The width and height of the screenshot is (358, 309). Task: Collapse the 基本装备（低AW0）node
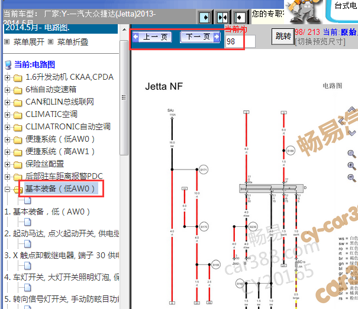[7, 189]
